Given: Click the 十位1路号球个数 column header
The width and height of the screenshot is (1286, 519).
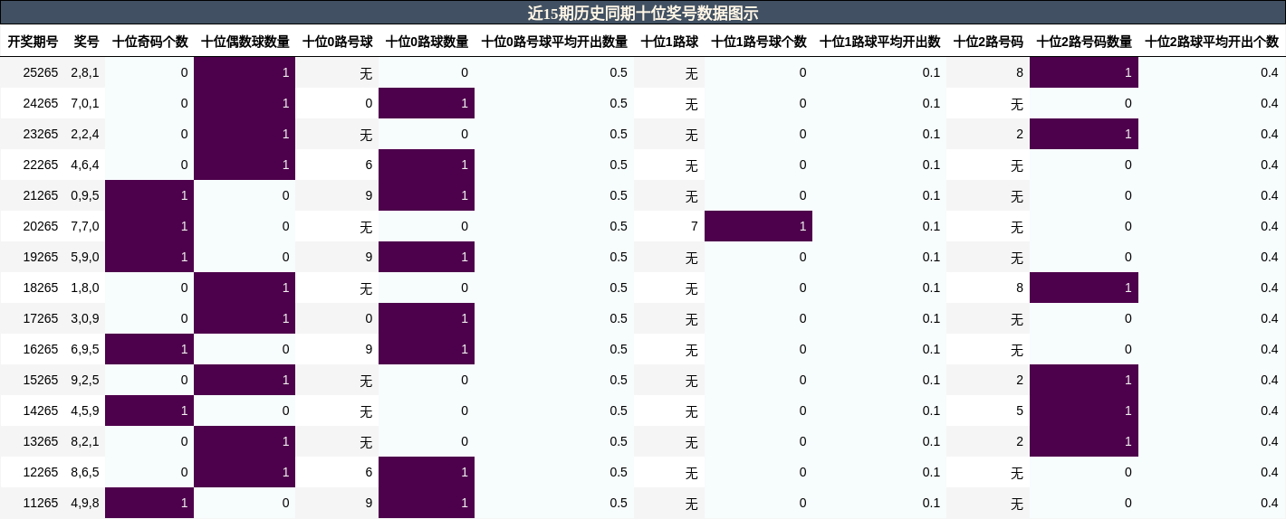Looking at the screenshot, I should click(759, 42).
